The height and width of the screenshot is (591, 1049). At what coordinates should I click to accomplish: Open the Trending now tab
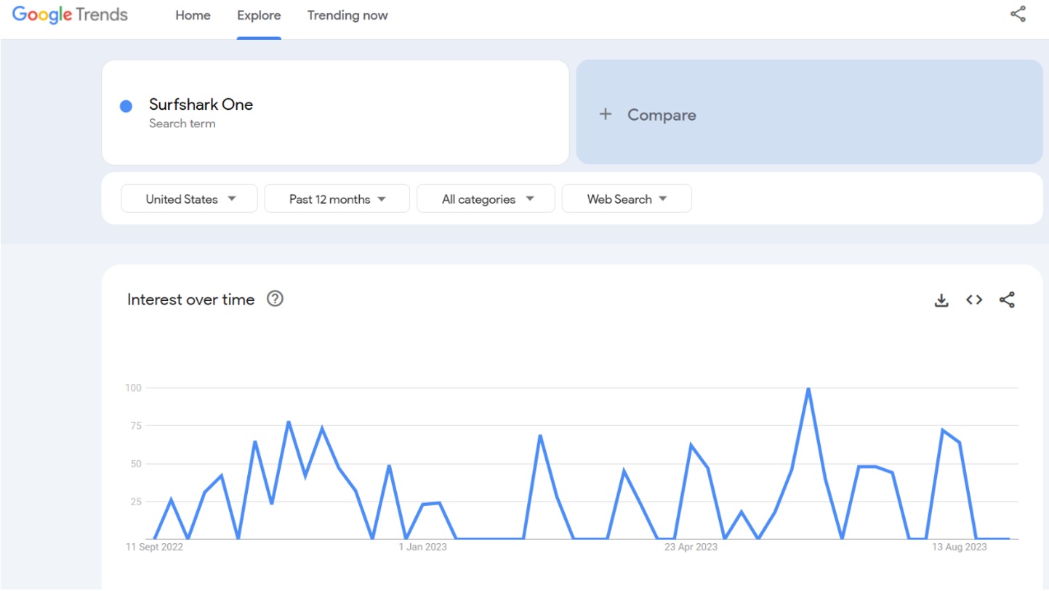coord(347,15)
